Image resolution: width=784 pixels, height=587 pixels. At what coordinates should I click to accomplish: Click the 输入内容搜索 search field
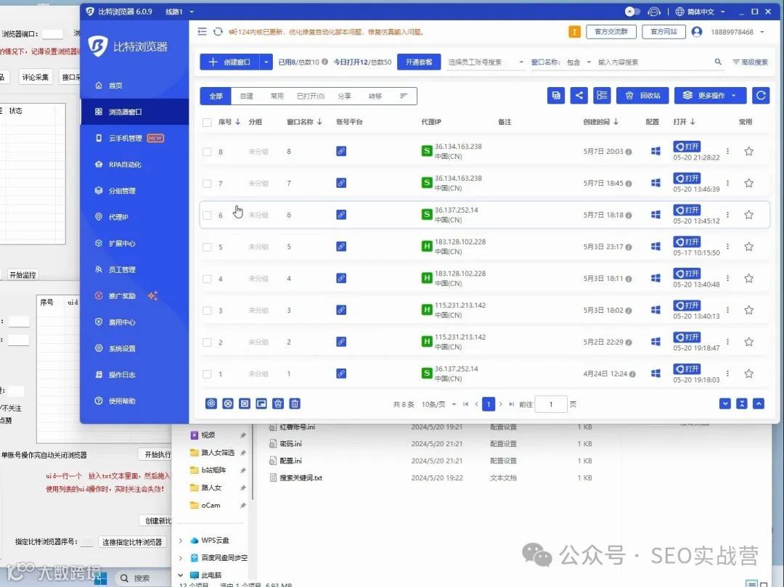click(x=653, y=62)
